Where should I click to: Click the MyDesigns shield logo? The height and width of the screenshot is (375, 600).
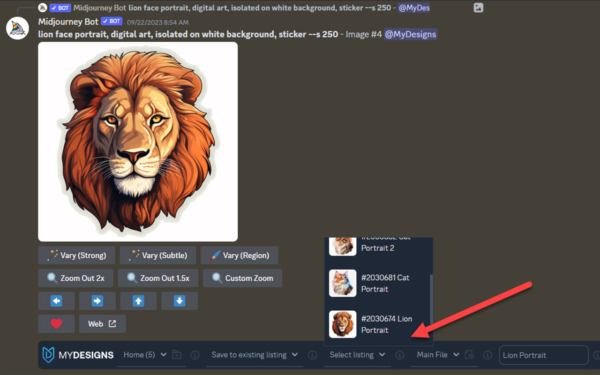(48, 355)
